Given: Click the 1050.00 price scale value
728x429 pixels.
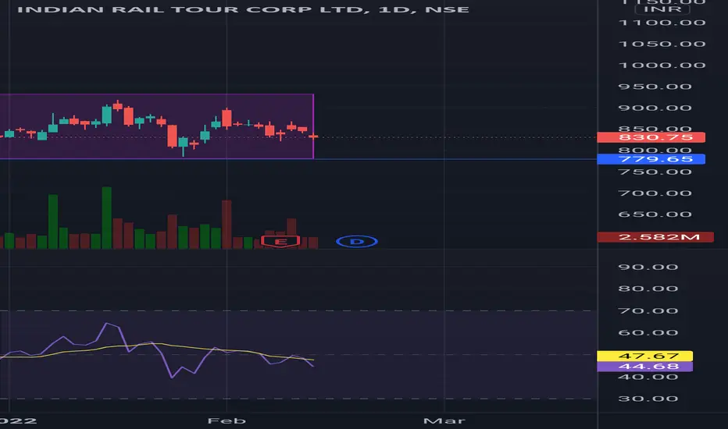Looking at the screenshot, I should click(x=662, y=44).
